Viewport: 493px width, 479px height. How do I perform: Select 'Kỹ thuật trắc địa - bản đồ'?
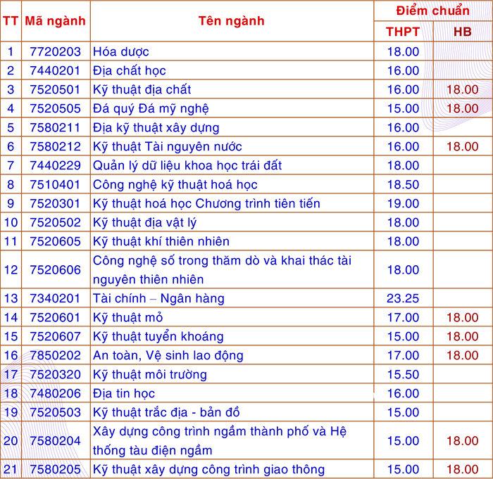coord(166,412)
